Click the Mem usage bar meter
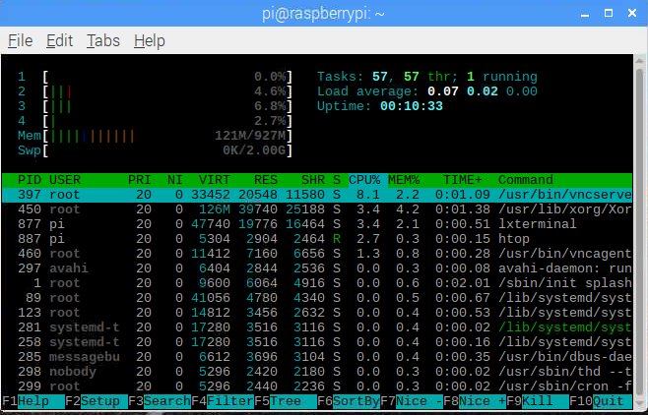Image resolution: width=648 pixels, height=415 pixels. point(155,136)
